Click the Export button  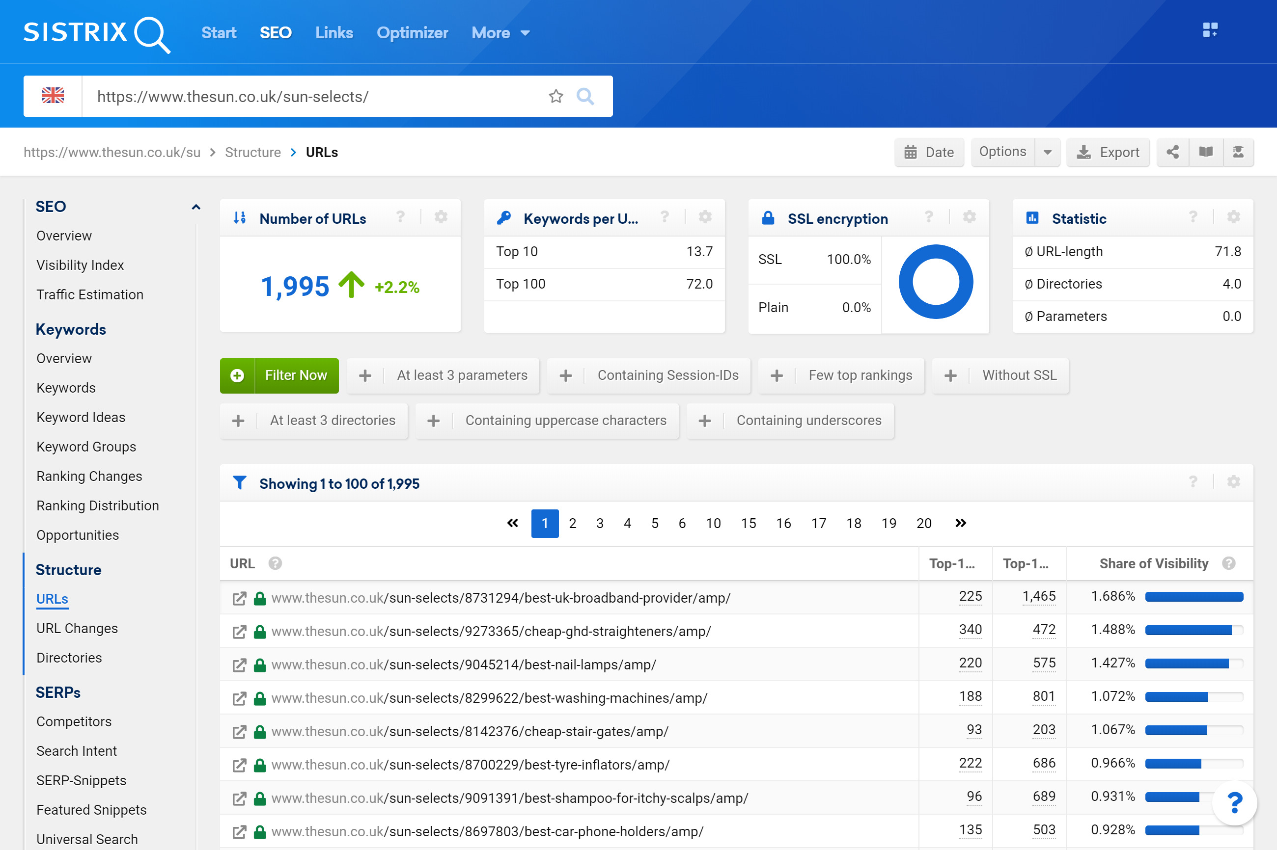coord(1108,152)
